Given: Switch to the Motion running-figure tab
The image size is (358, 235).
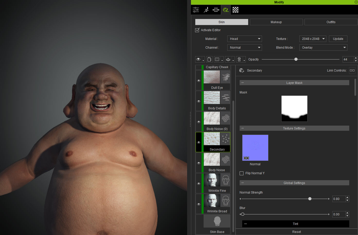Looking at the screenshot, I should tap(206, 10).
